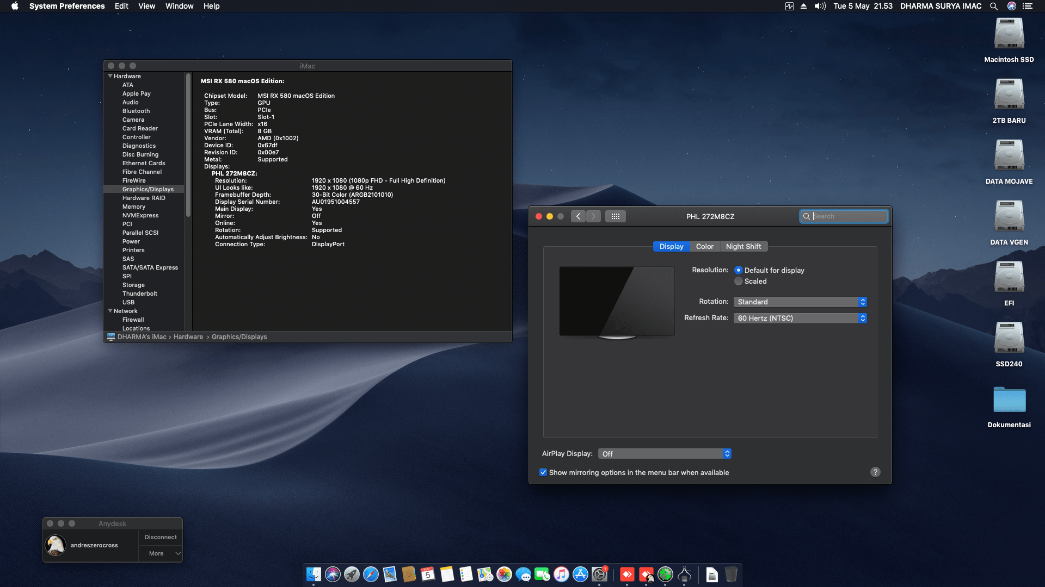Open volume control in menu bar

pyautogui.click(x=820, y=6)
